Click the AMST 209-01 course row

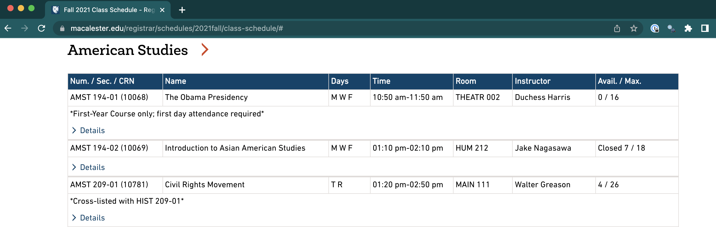click(205, 185)
